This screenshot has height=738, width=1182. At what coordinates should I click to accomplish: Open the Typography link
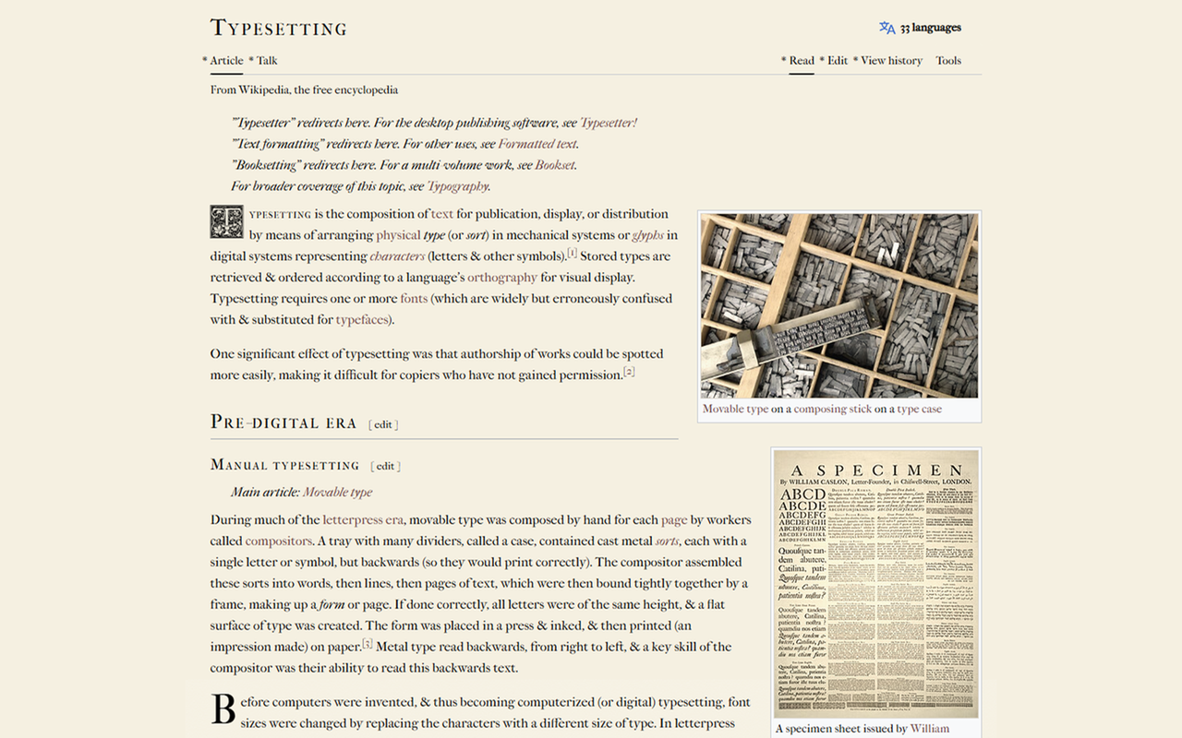click(459, 185)
